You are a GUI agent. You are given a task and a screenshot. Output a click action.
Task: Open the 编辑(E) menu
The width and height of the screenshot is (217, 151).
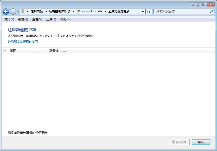[23, 19]
